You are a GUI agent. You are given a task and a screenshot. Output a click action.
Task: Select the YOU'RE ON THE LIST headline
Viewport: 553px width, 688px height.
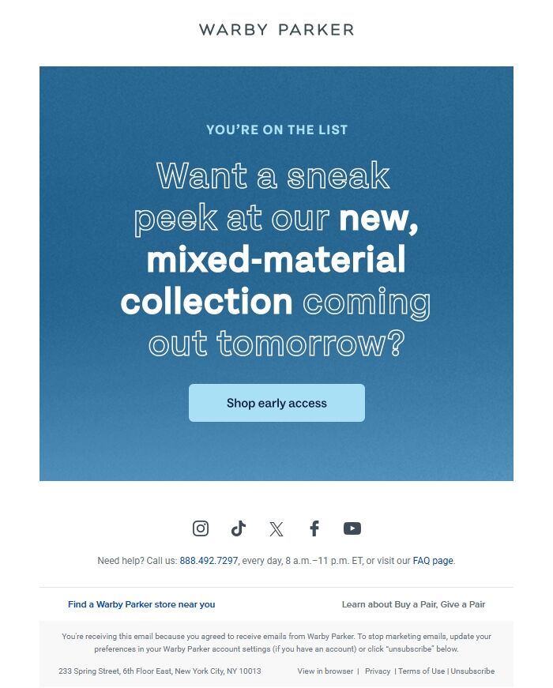tap(276, 130)
